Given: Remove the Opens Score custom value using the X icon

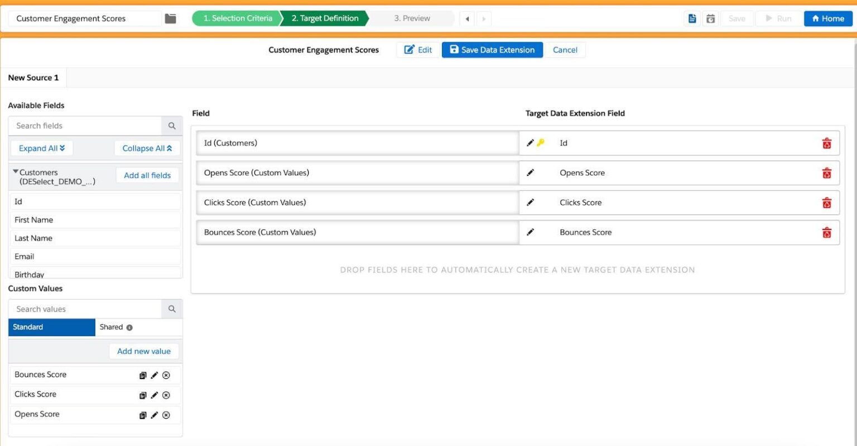Looking at the screenshot, I should click(x=166, y=415).
